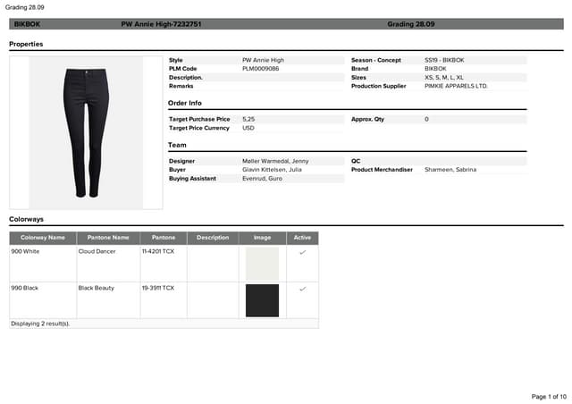Viewport: 572px width, 404px height.
Task: Select the black Black Beauty color swatch
Action: pos(262,300)
